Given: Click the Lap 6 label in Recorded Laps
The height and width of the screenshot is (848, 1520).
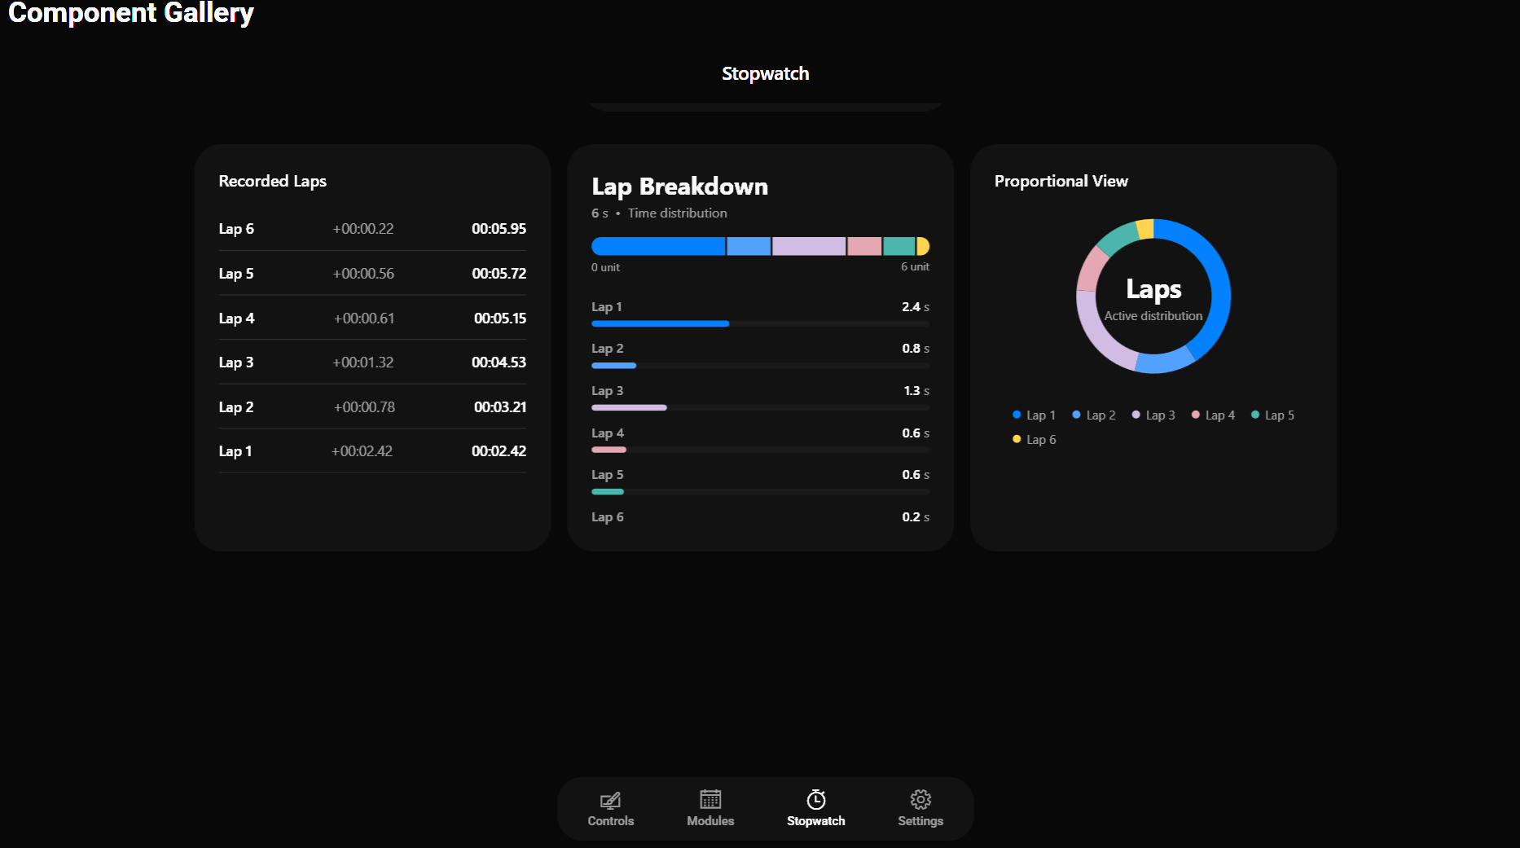Looking at the screenshot, I should click(x=236, y=229).
